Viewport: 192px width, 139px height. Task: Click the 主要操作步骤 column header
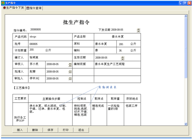(50, 99)
